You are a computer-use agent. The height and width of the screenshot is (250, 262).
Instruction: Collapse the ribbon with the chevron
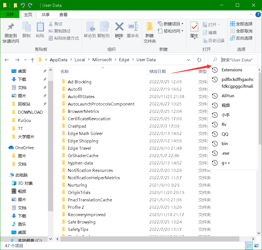(x=251, y=14)
